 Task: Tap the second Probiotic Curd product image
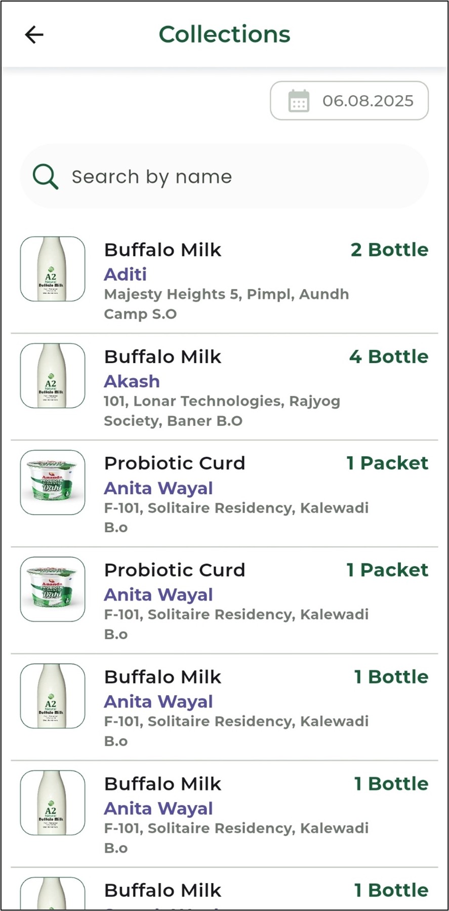[x=53, y=589]
